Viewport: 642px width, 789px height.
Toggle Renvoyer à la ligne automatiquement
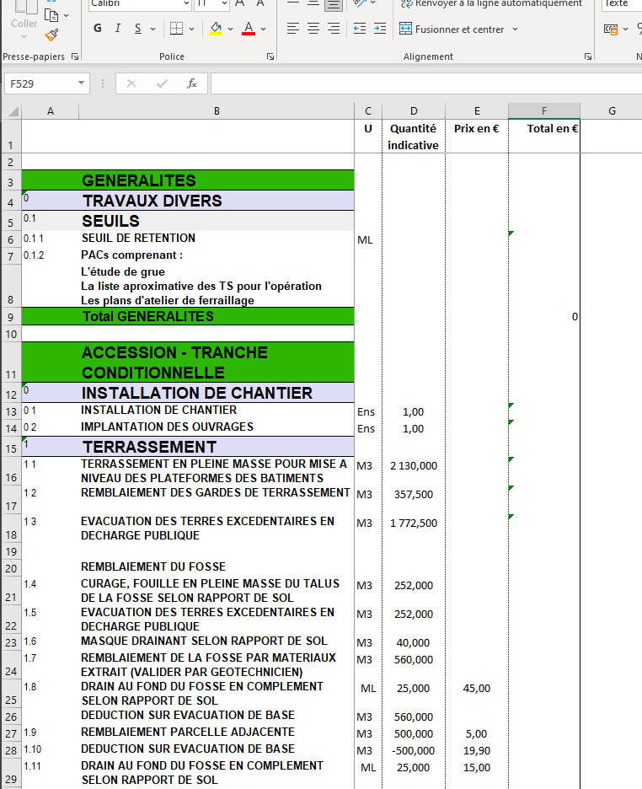click(491, 4)
